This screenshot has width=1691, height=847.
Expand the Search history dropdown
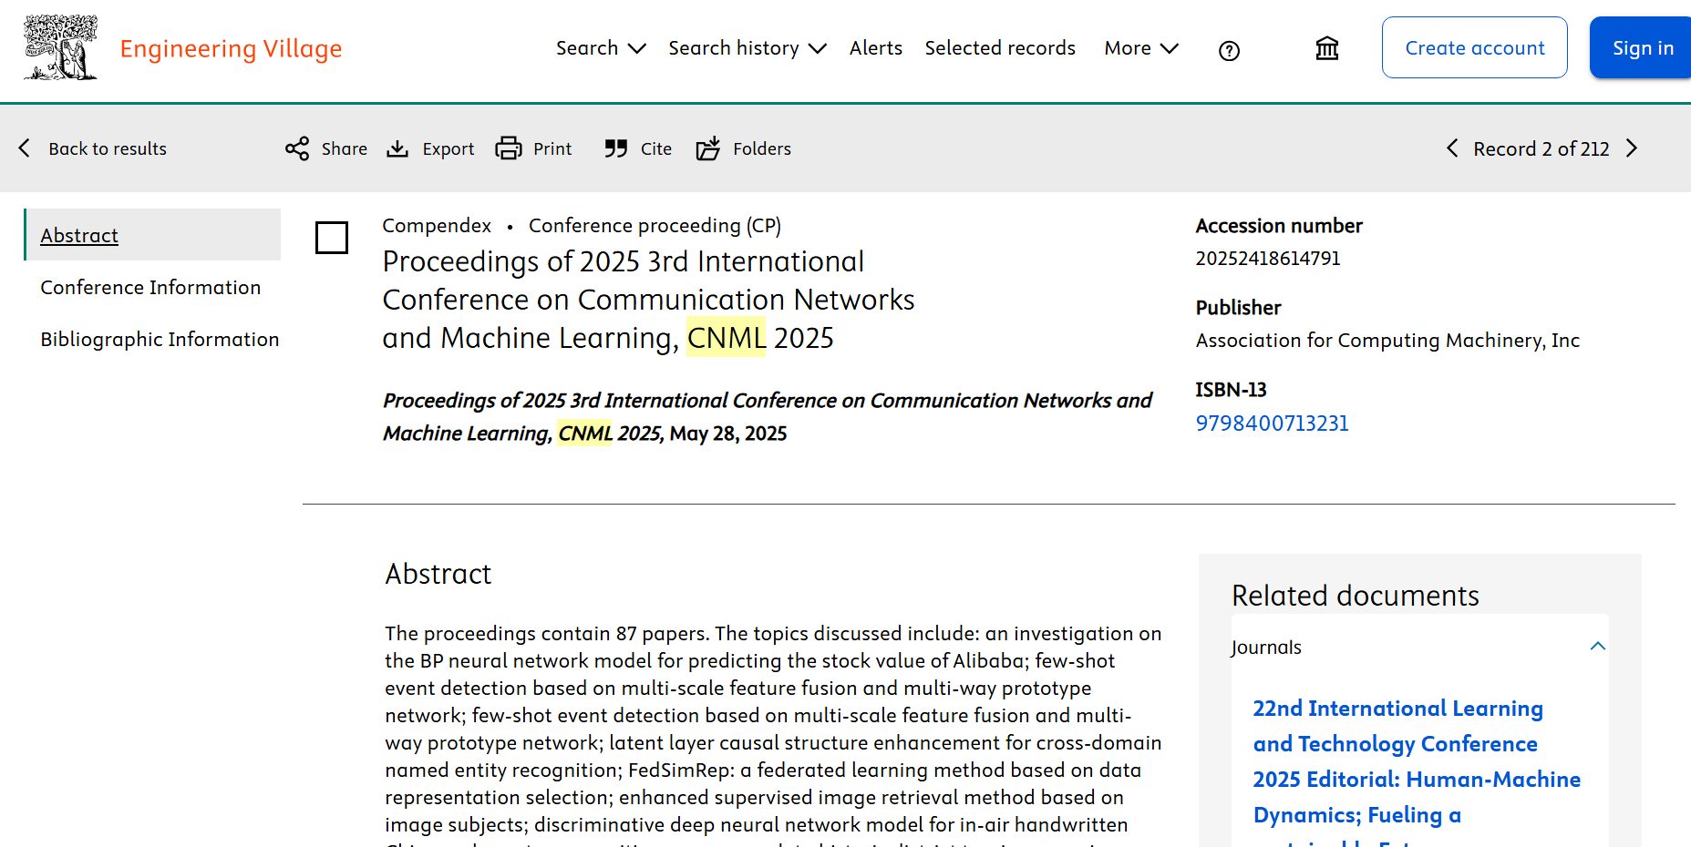[747, 48]
